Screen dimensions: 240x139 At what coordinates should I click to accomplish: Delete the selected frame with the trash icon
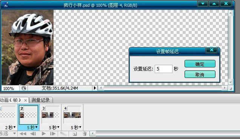pos(85,134)
